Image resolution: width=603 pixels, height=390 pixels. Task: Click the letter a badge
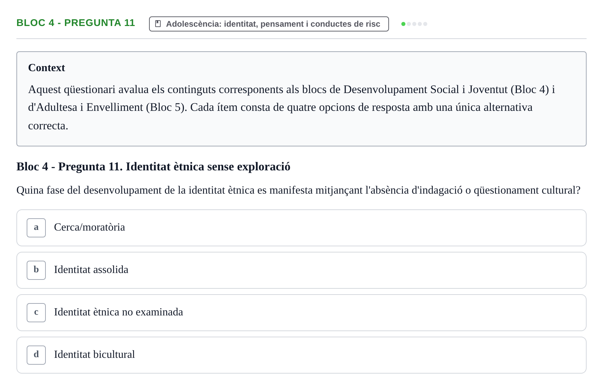(x=36, y=228)
